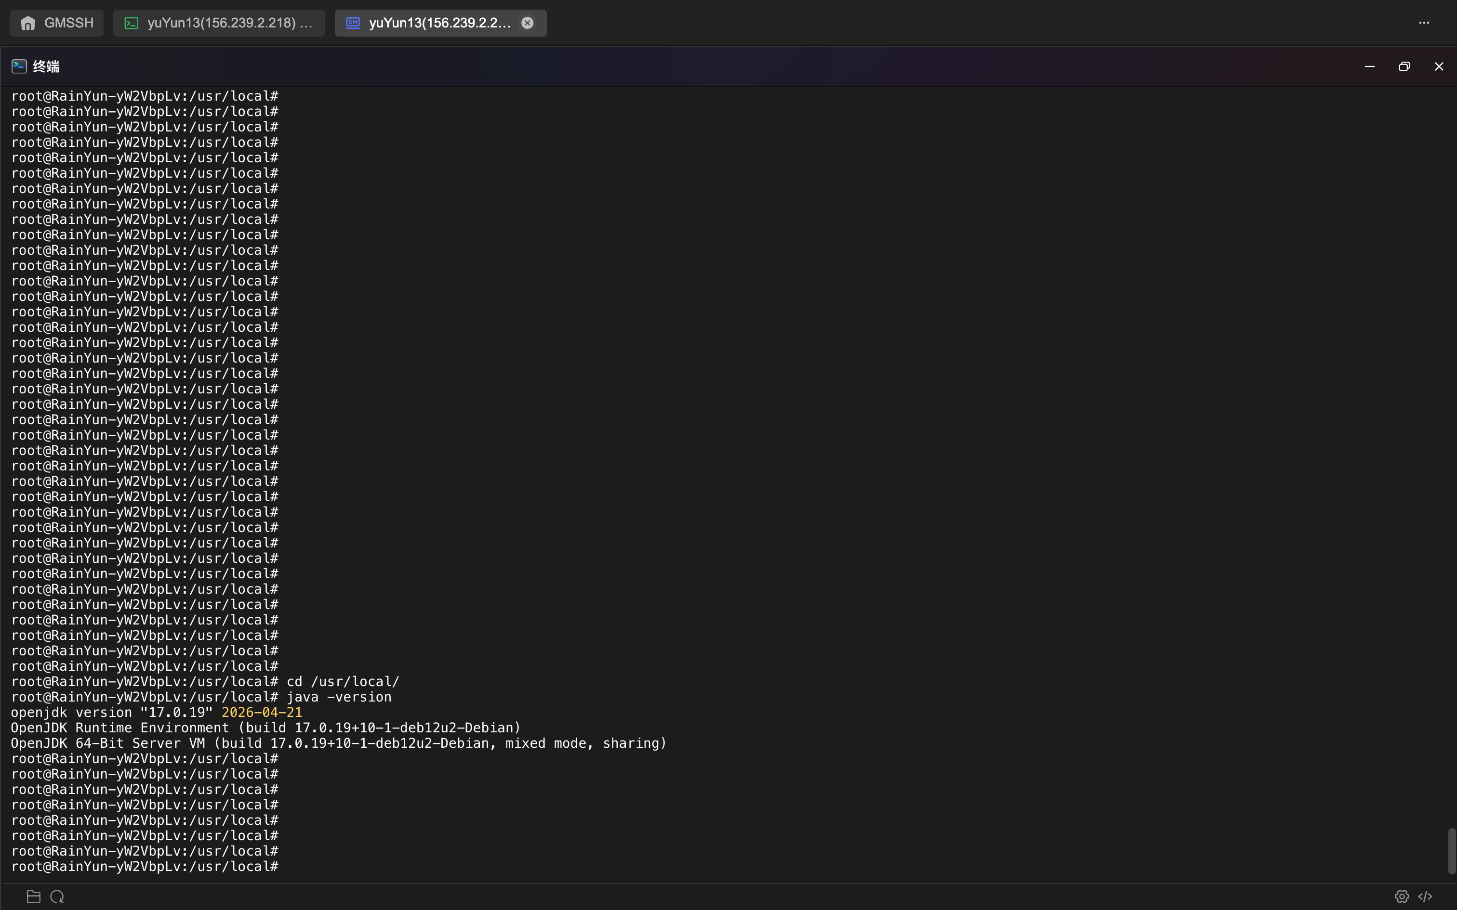
Task: Click the yellow date 2026-04-21
Action: tap(262, 713)
